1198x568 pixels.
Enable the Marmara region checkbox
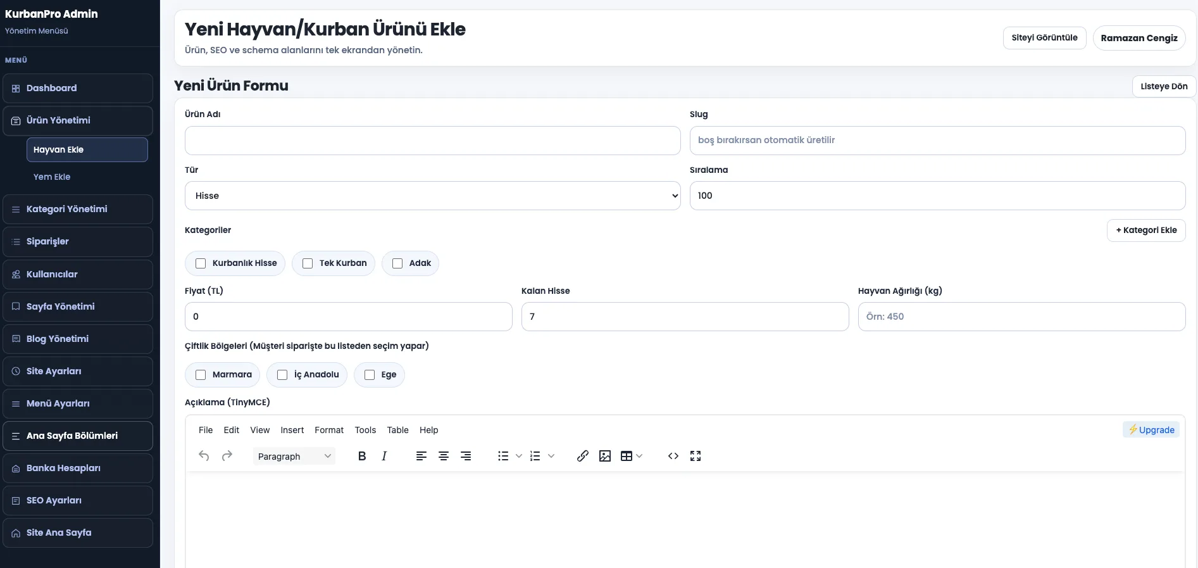201,375
